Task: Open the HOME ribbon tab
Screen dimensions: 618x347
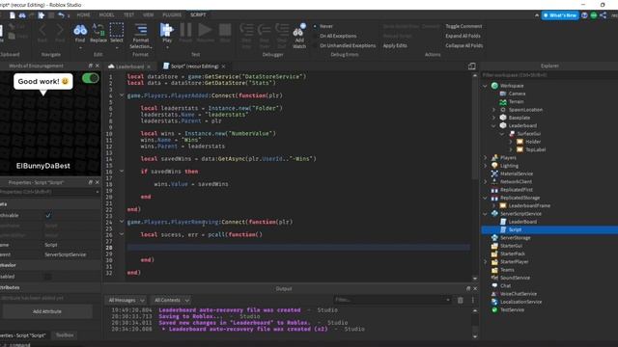Action: (x=83, y=14)
